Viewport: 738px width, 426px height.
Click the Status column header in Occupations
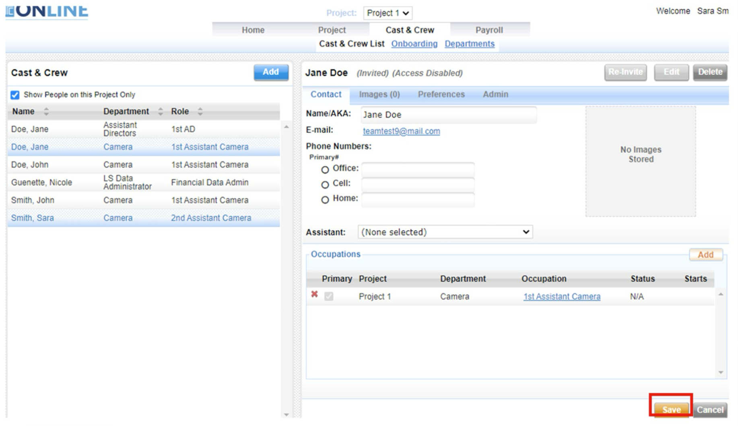[x=642, y=279]
